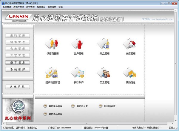Open the 辅助信息 auxiliary info icon
This screenshot has height=131, width=179.
(x=130, y=73)
